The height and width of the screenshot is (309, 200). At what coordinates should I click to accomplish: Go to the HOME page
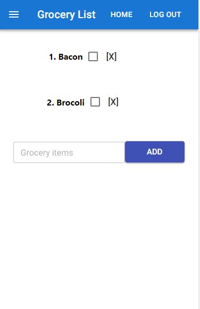121,14
